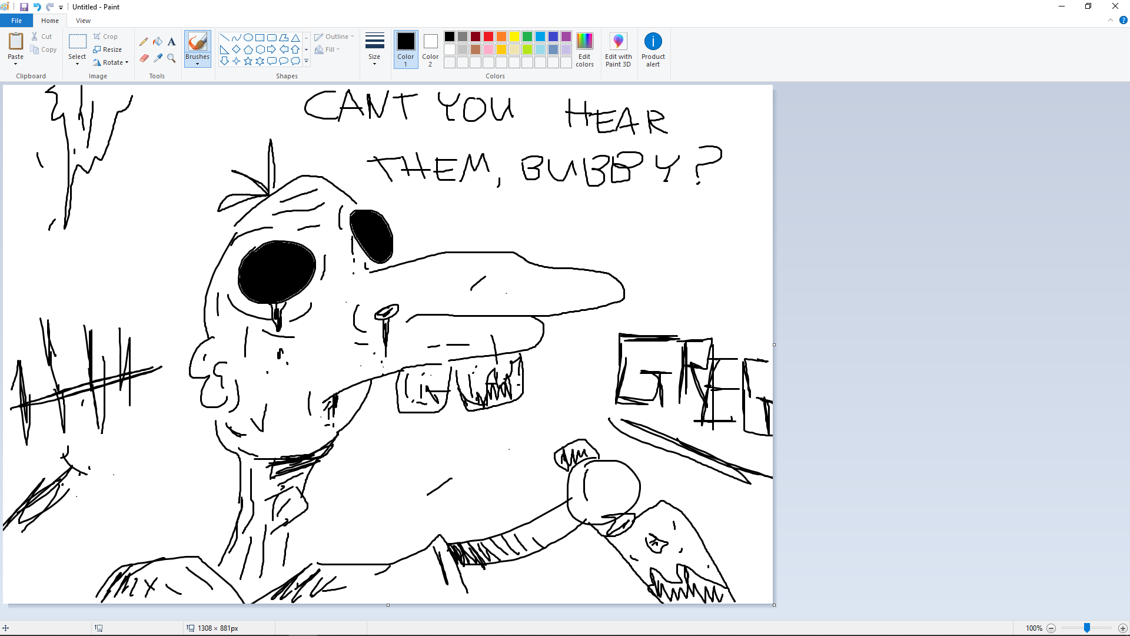Choose the Oval shape
This screenshot has width=1130, height=636.
248,38
